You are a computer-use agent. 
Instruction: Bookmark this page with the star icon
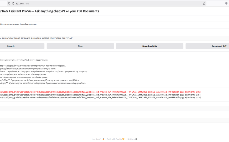204,3
